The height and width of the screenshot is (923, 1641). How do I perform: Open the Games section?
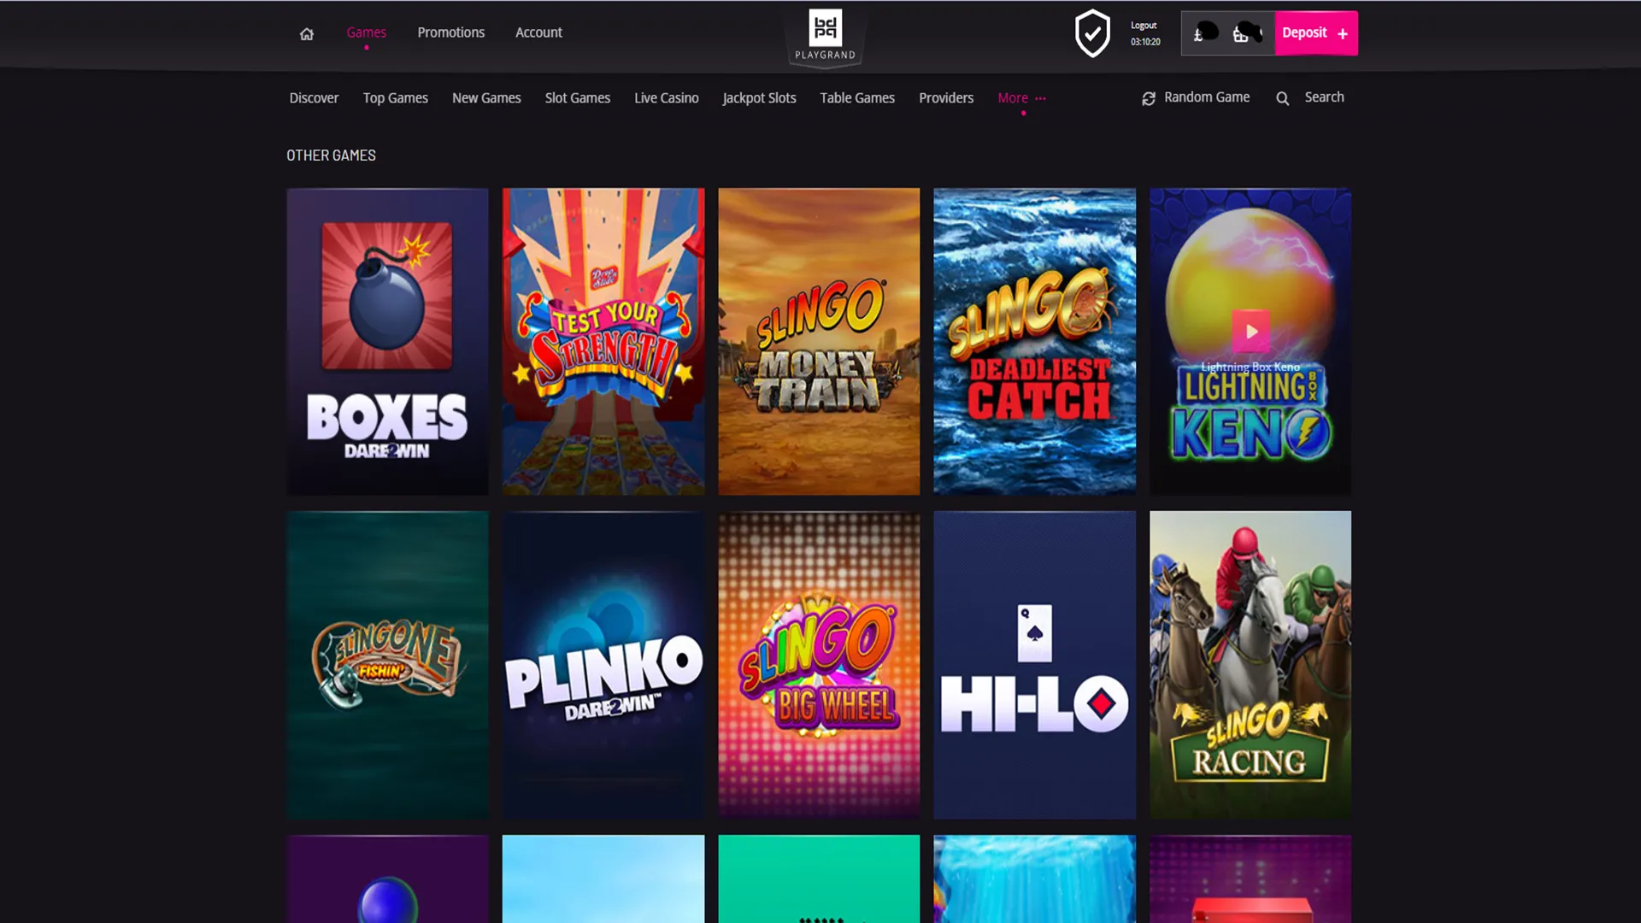click(366, 32)
